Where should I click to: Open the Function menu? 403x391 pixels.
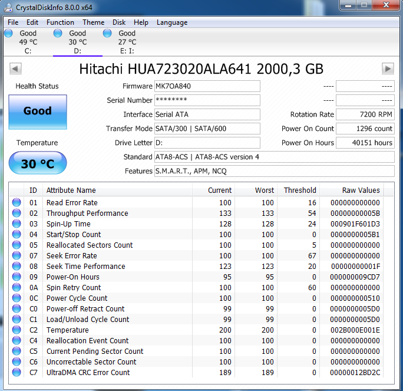(x=60, y=22)
